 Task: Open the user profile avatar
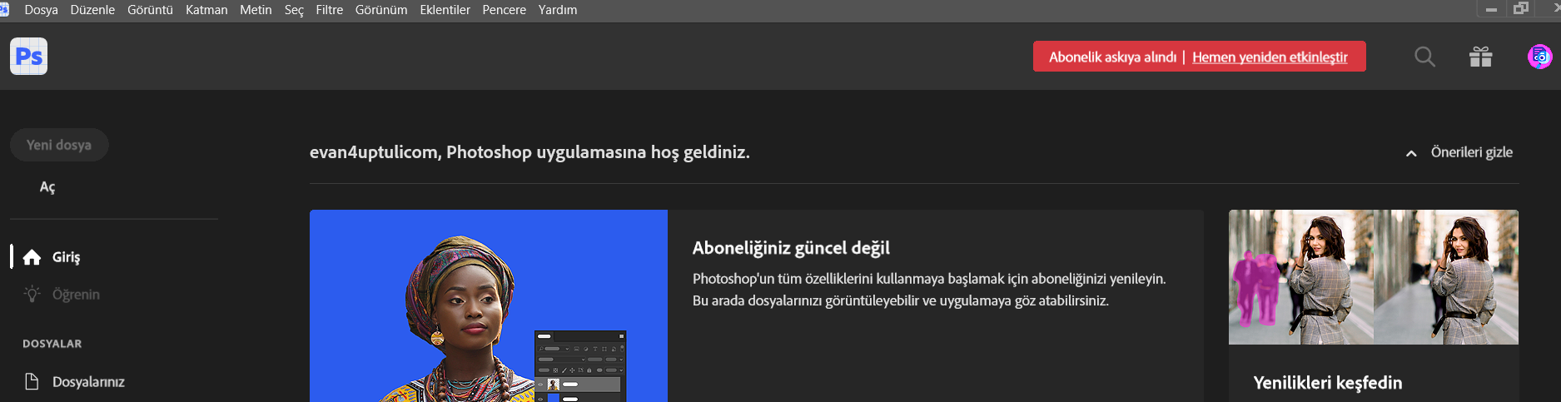1539,57
